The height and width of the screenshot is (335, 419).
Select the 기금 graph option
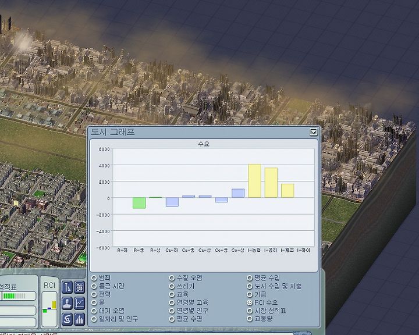point(250,294)
